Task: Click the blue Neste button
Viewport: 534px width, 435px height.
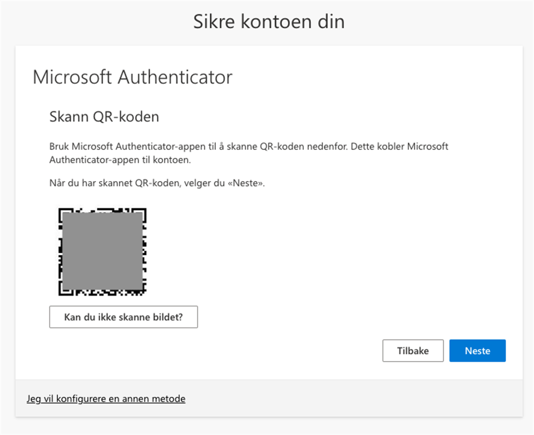Action: [x=477, y=351]
